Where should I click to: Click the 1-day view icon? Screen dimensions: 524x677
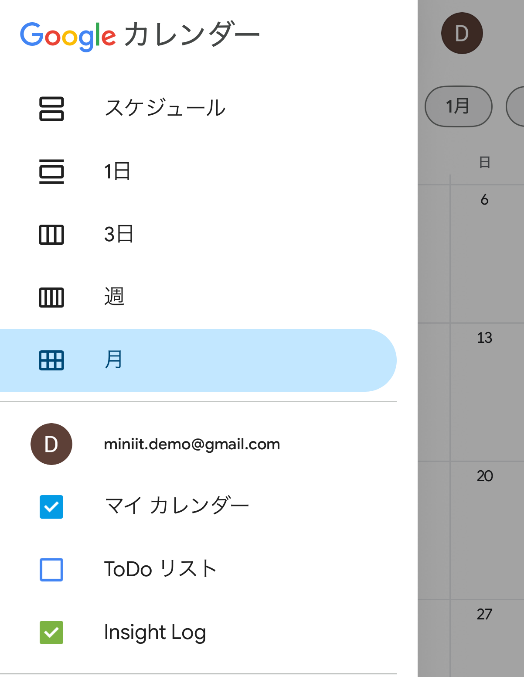pyautogui.click(x=51, y=171)
